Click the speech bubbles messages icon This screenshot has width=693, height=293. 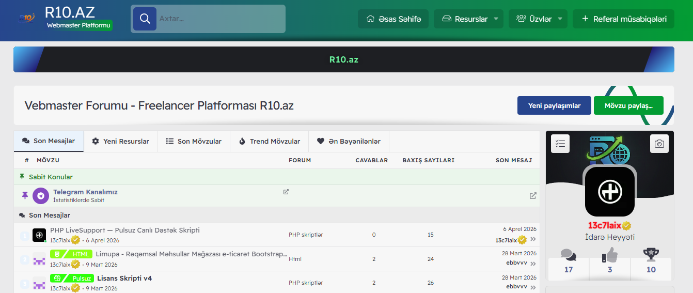click(x=569, y=255)
